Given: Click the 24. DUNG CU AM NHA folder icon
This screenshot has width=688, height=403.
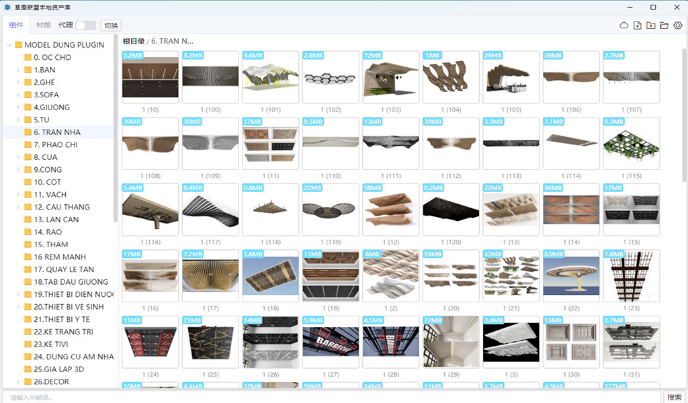Looking at the screenshot, I should (28, 357).
